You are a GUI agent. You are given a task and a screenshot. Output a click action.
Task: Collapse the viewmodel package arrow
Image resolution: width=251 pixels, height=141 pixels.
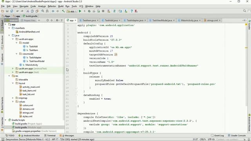pos(16,54)
